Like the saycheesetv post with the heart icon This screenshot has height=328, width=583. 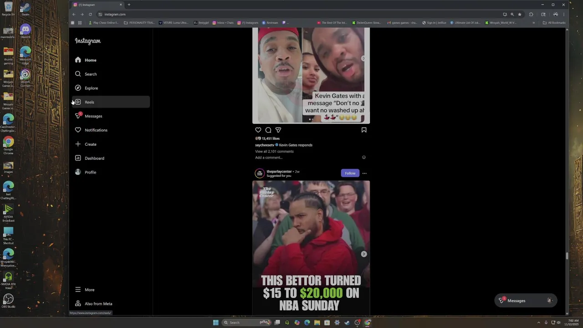click(x=258, y=130)
